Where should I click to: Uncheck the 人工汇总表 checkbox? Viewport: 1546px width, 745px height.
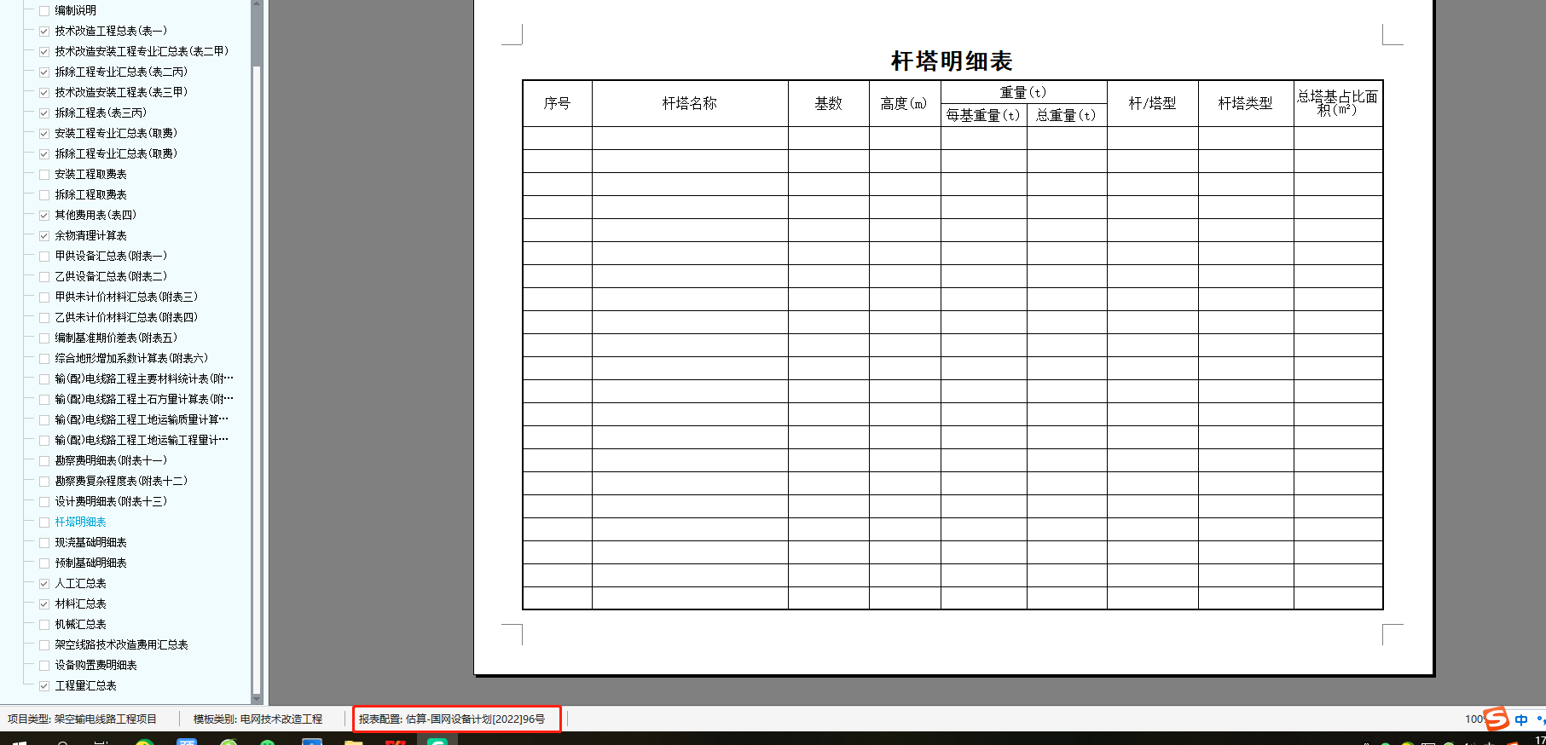(44, 584)
